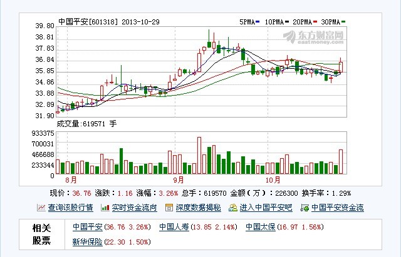Click the current price value 36.76

81,193
